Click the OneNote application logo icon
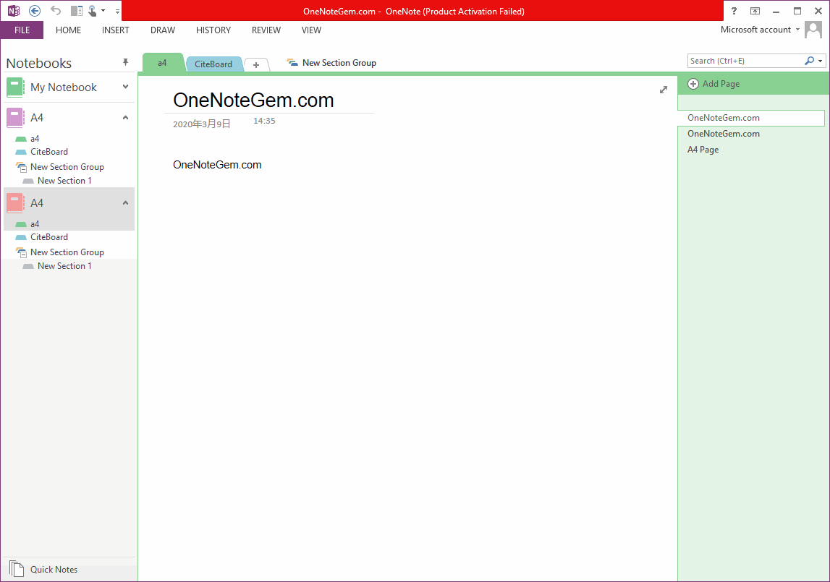 pos(14,11)
